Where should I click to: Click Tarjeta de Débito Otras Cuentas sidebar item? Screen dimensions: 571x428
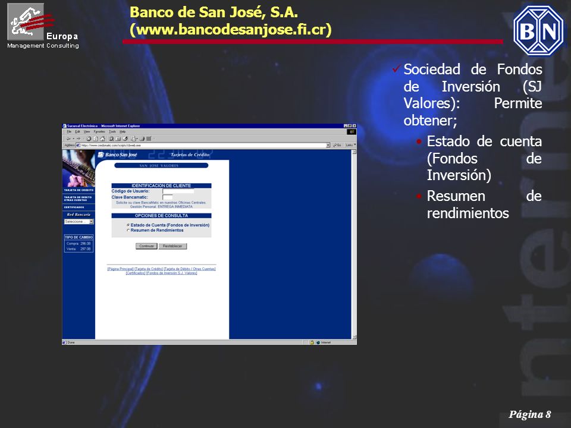coord(78,199)
